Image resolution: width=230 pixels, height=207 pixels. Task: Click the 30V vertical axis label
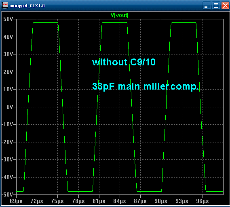pos(8,54)
